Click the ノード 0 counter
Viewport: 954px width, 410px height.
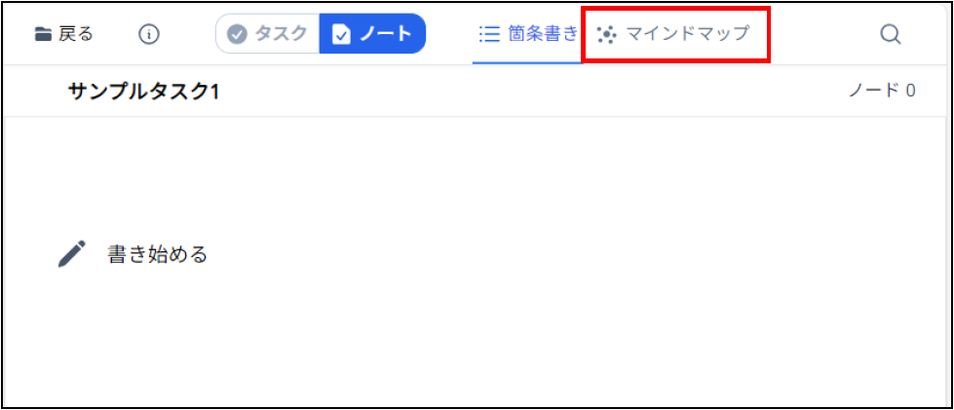(882, 91)
